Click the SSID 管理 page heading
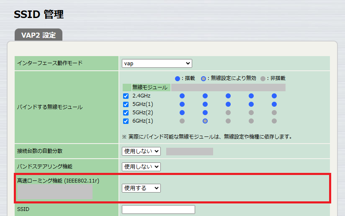This screenshot has height=216, width=345. [39, 15]
